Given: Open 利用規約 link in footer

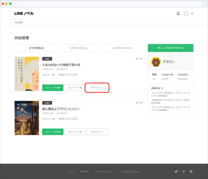Looking at the screenshot, I should coord(84,172).
